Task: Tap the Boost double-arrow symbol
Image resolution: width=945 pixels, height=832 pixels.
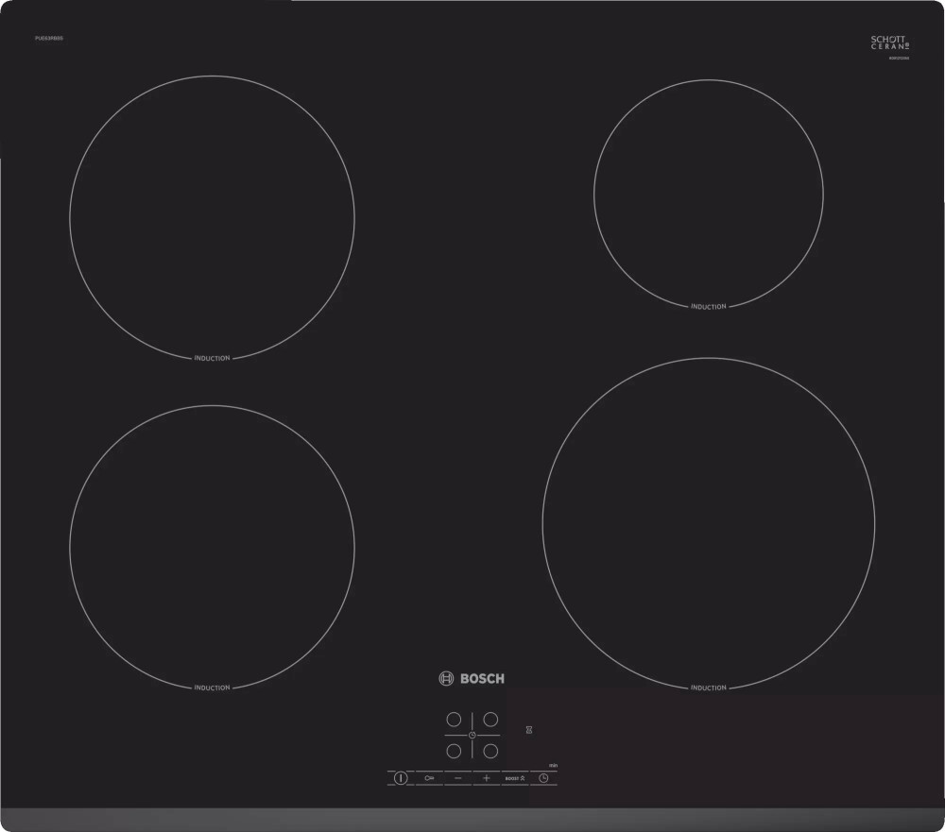Action: [x=523, y=778]
